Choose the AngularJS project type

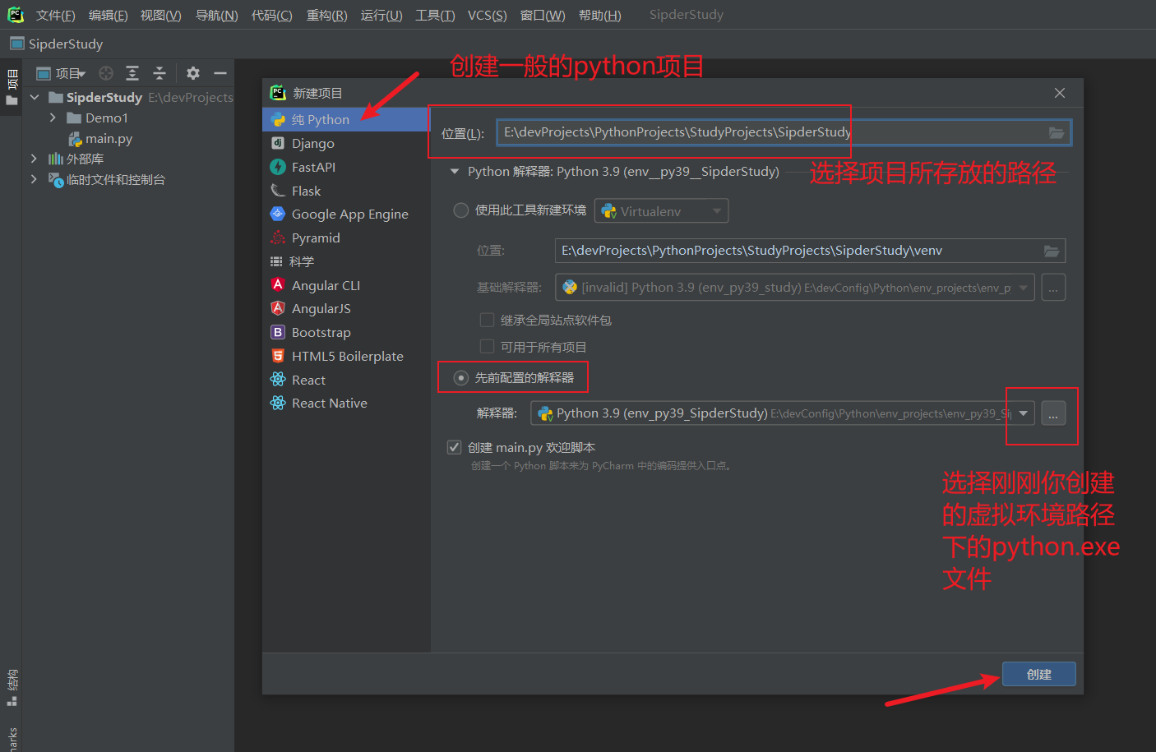(345, 308)
